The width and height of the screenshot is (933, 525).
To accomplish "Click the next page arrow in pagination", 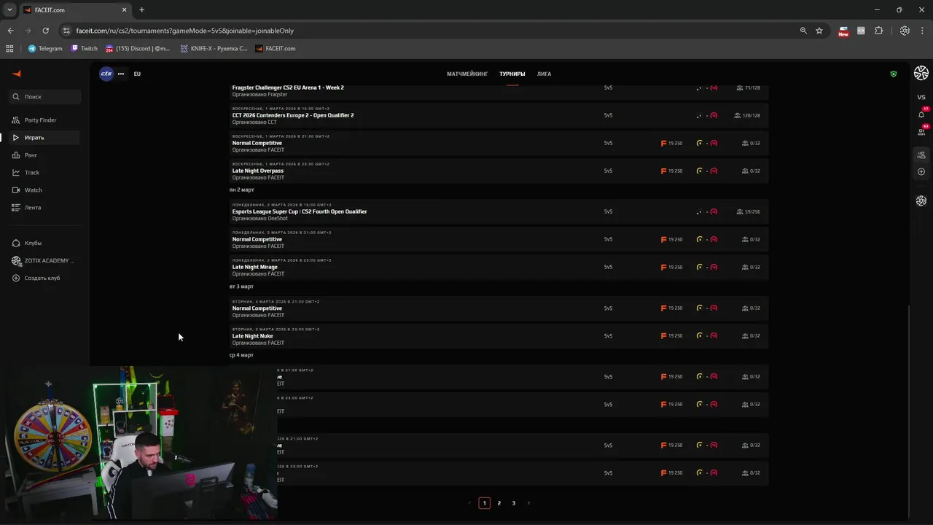I will click(528, 503).
